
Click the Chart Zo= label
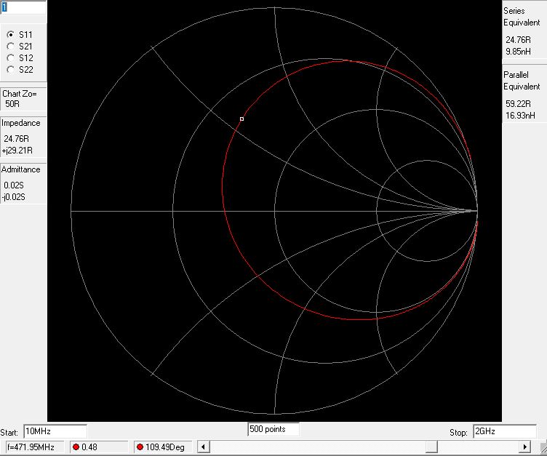click(x=19, y=94)
